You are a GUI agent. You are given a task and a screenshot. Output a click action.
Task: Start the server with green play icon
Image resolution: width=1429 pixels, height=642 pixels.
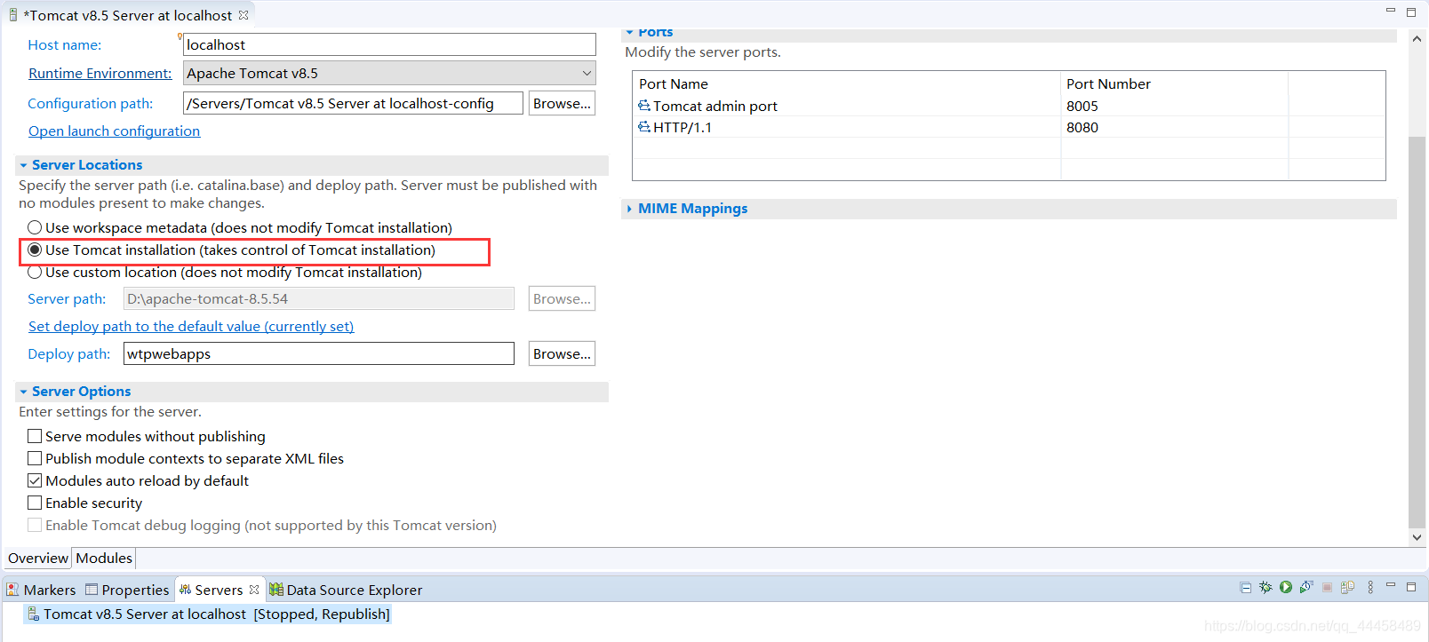tap(1286, 588)
